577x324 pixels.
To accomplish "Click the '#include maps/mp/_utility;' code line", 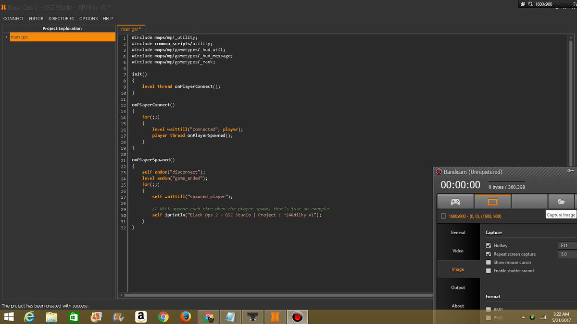I will (164, 37).
